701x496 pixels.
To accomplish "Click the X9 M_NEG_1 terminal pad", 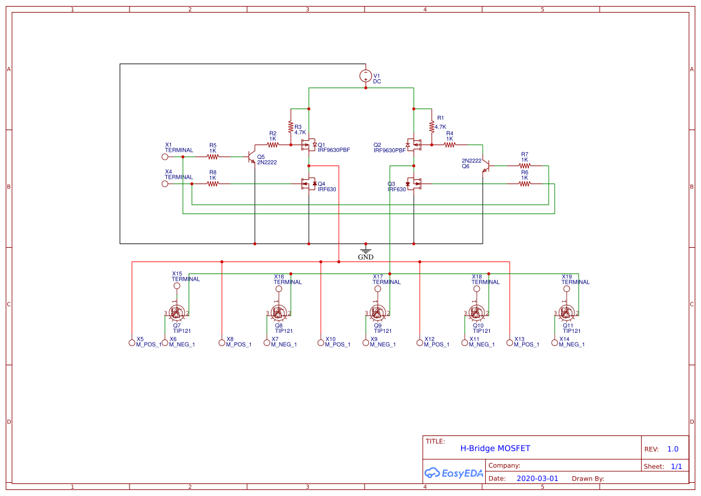I will [366, 342].
